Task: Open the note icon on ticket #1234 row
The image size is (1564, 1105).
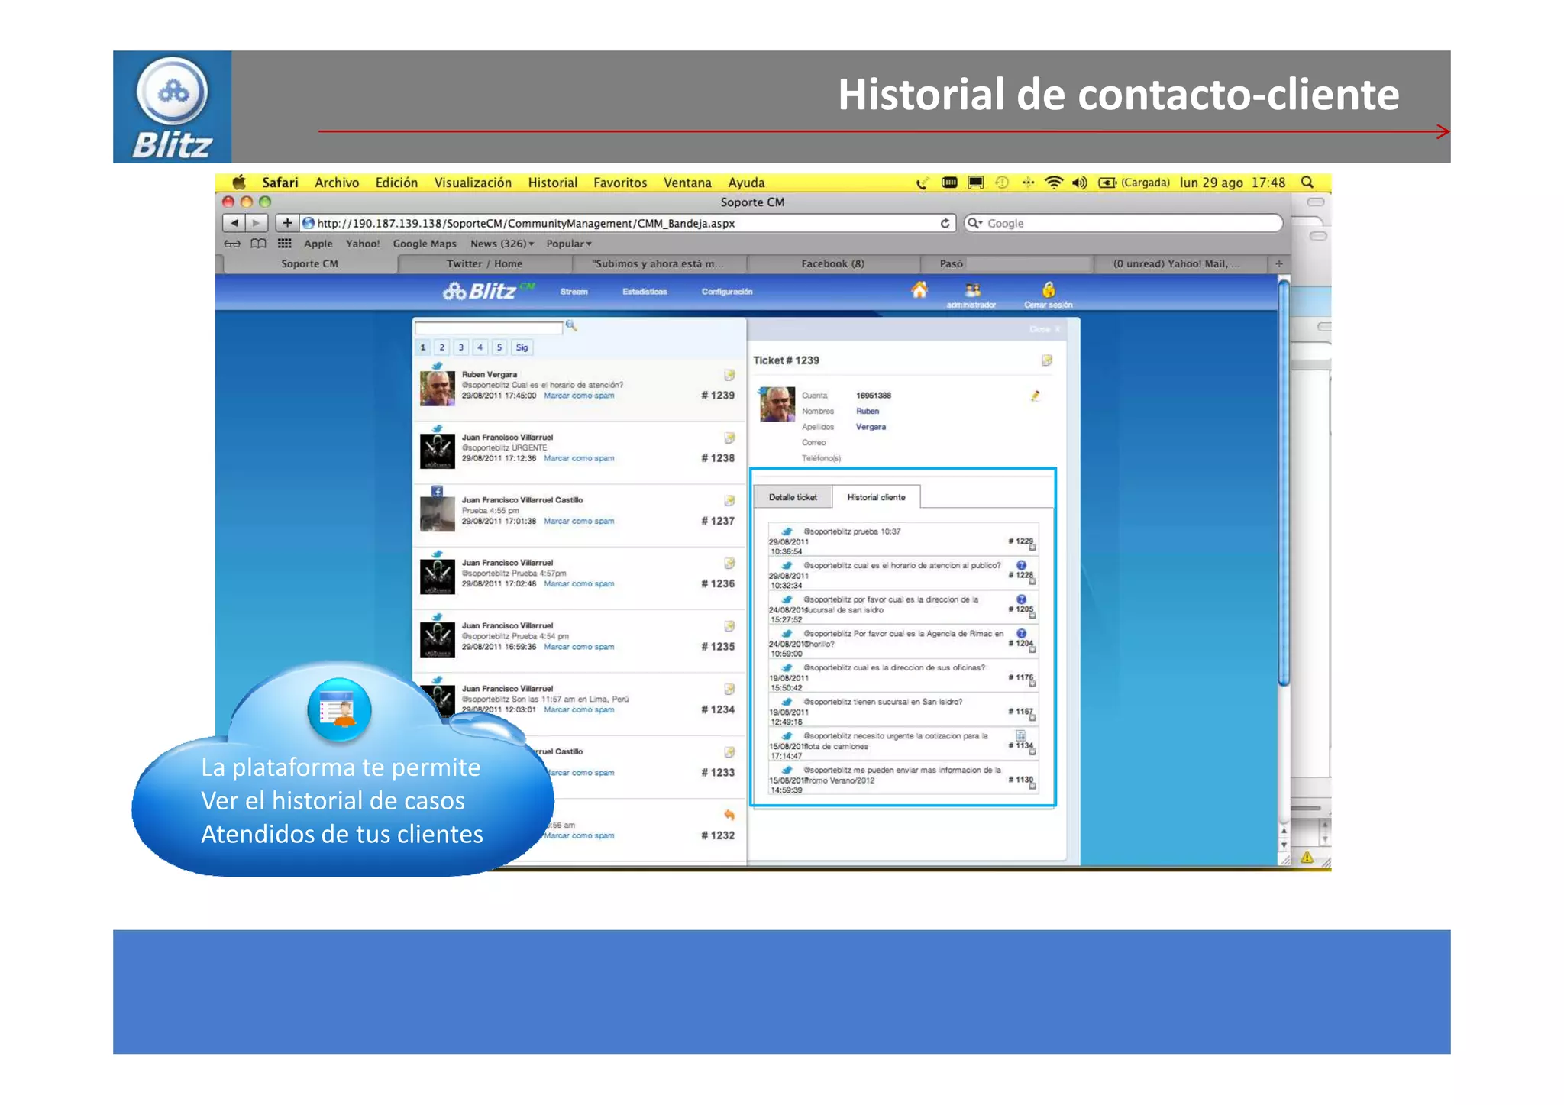Action: [729, 689]
